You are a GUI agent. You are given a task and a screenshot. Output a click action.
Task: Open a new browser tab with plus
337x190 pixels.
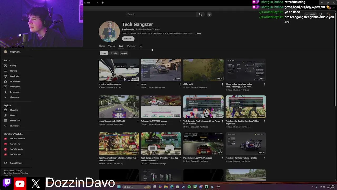[x=103, y=3]
